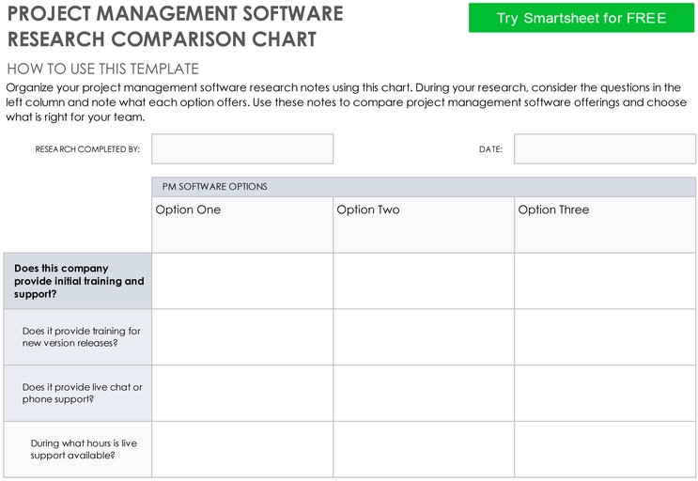Click Option One cell for new version releases row
This screenshot has width=698, height=481.
pyautogui.click(x=242, y=337)
